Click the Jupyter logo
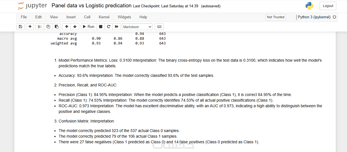 [x=32, y=6]
